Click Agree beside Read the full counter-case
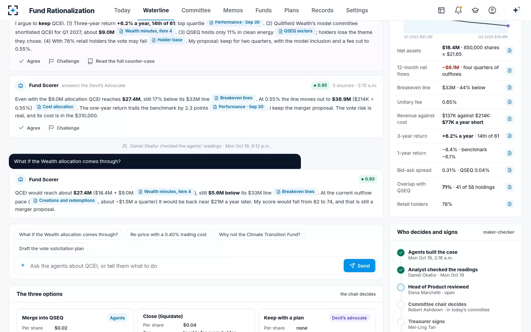This screenshot has height=332, width=531. point(29,61)
